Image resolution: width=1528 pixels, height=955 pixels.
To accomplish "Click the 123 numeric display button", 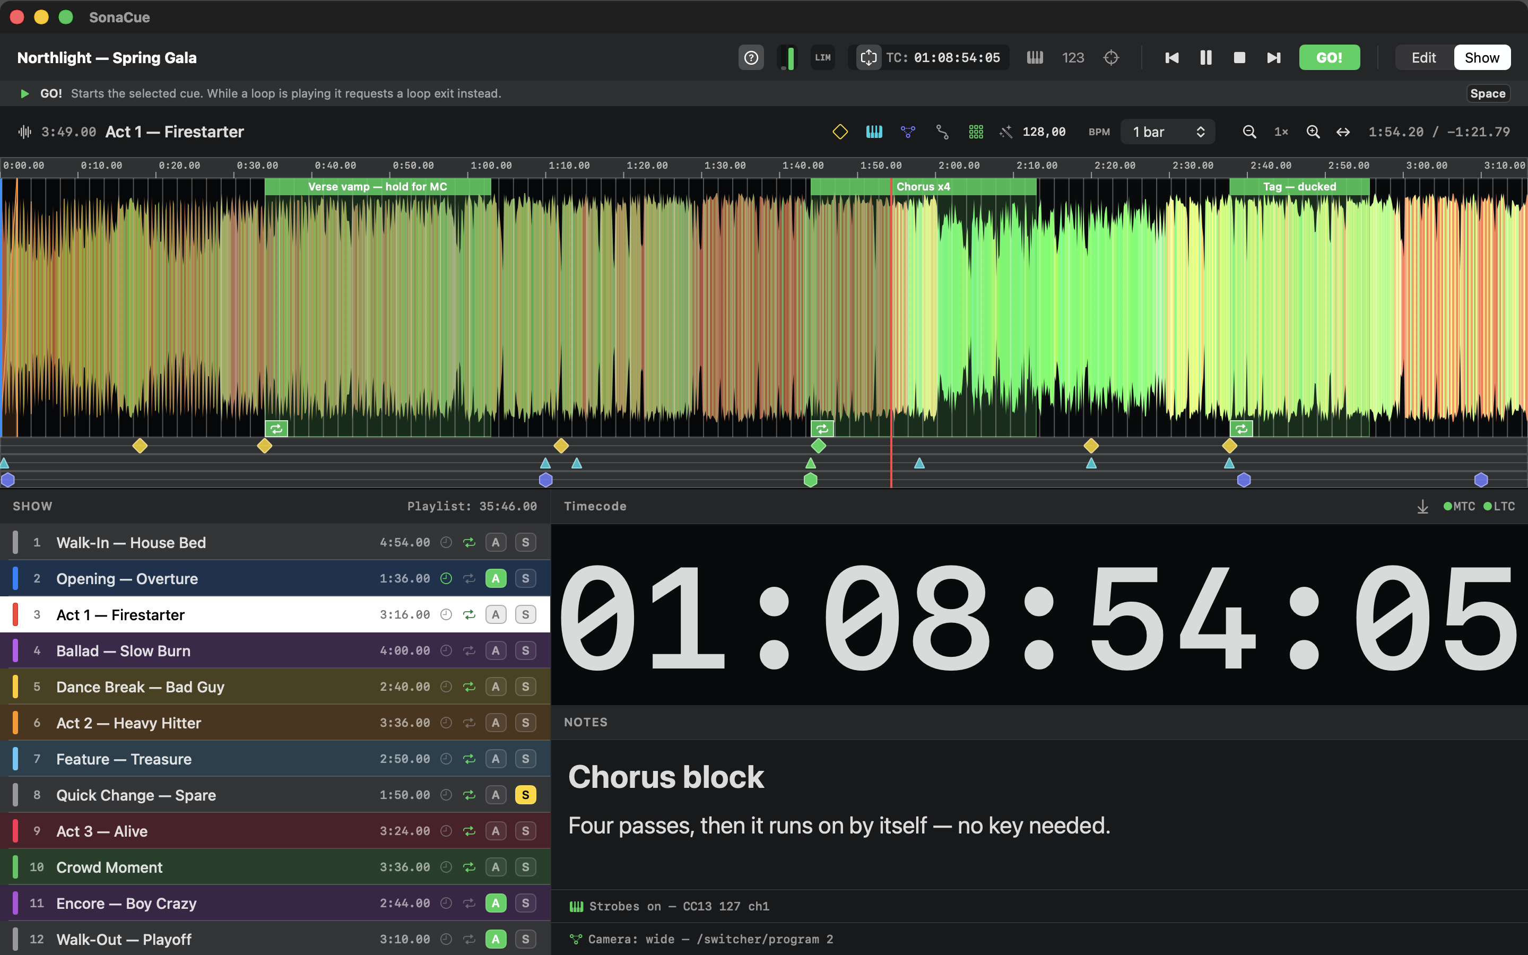I will click(x=1073, y=57).
